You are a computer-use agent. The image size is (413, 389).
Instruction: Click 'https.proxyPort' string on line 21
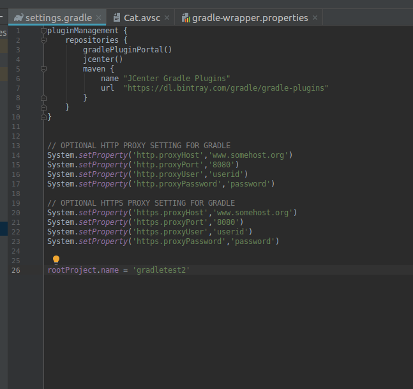[x=170, y=222]
